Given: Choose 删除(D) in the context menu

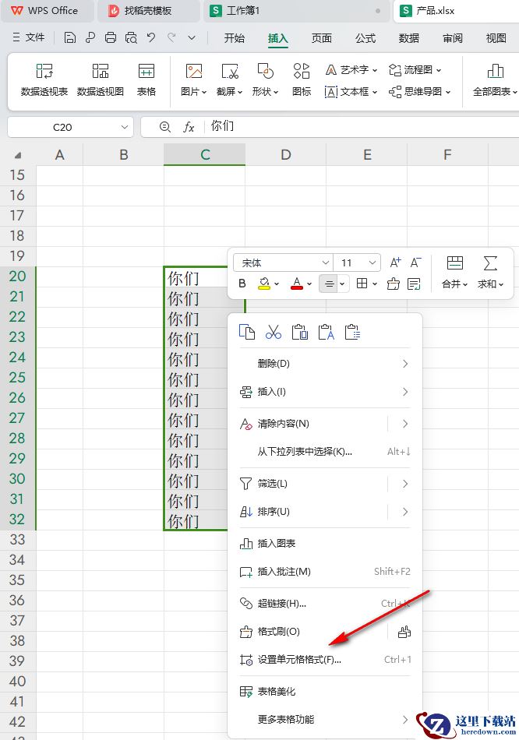Looking at the screenshot, I should pos(325,364).
